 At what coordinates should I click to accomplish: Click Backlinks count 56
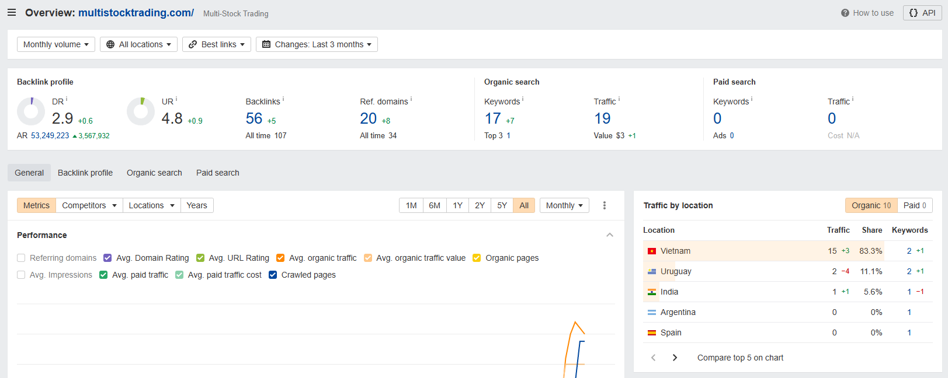pos(254,118)
